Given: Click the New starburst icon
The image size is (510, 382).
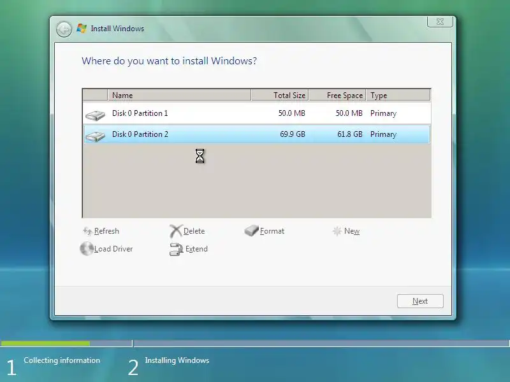Looking at the screenshot, I should pyautogui.click(x=337, y=231).
